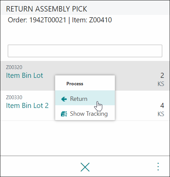Select the Z00320 item code

(x=14, y=67)
